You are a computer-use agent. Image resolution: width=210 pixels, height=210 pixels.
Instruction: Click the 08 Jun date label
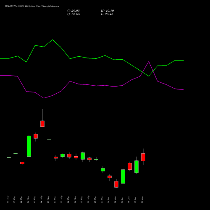coord(142,200)
